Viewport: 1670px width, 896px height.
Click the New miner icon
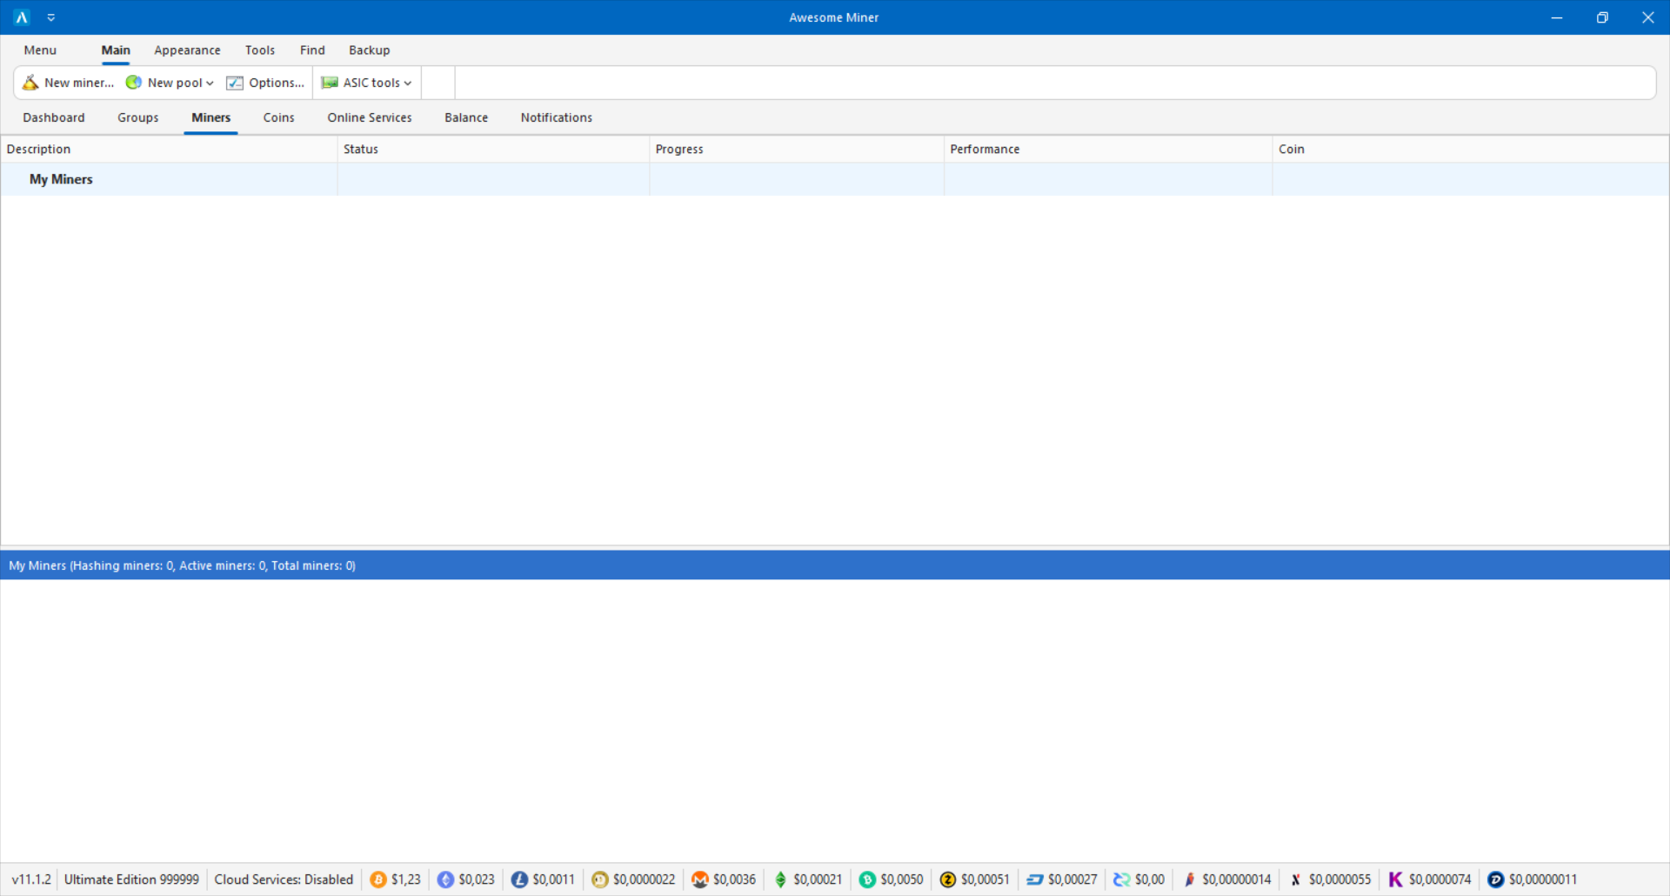point(30,83)
